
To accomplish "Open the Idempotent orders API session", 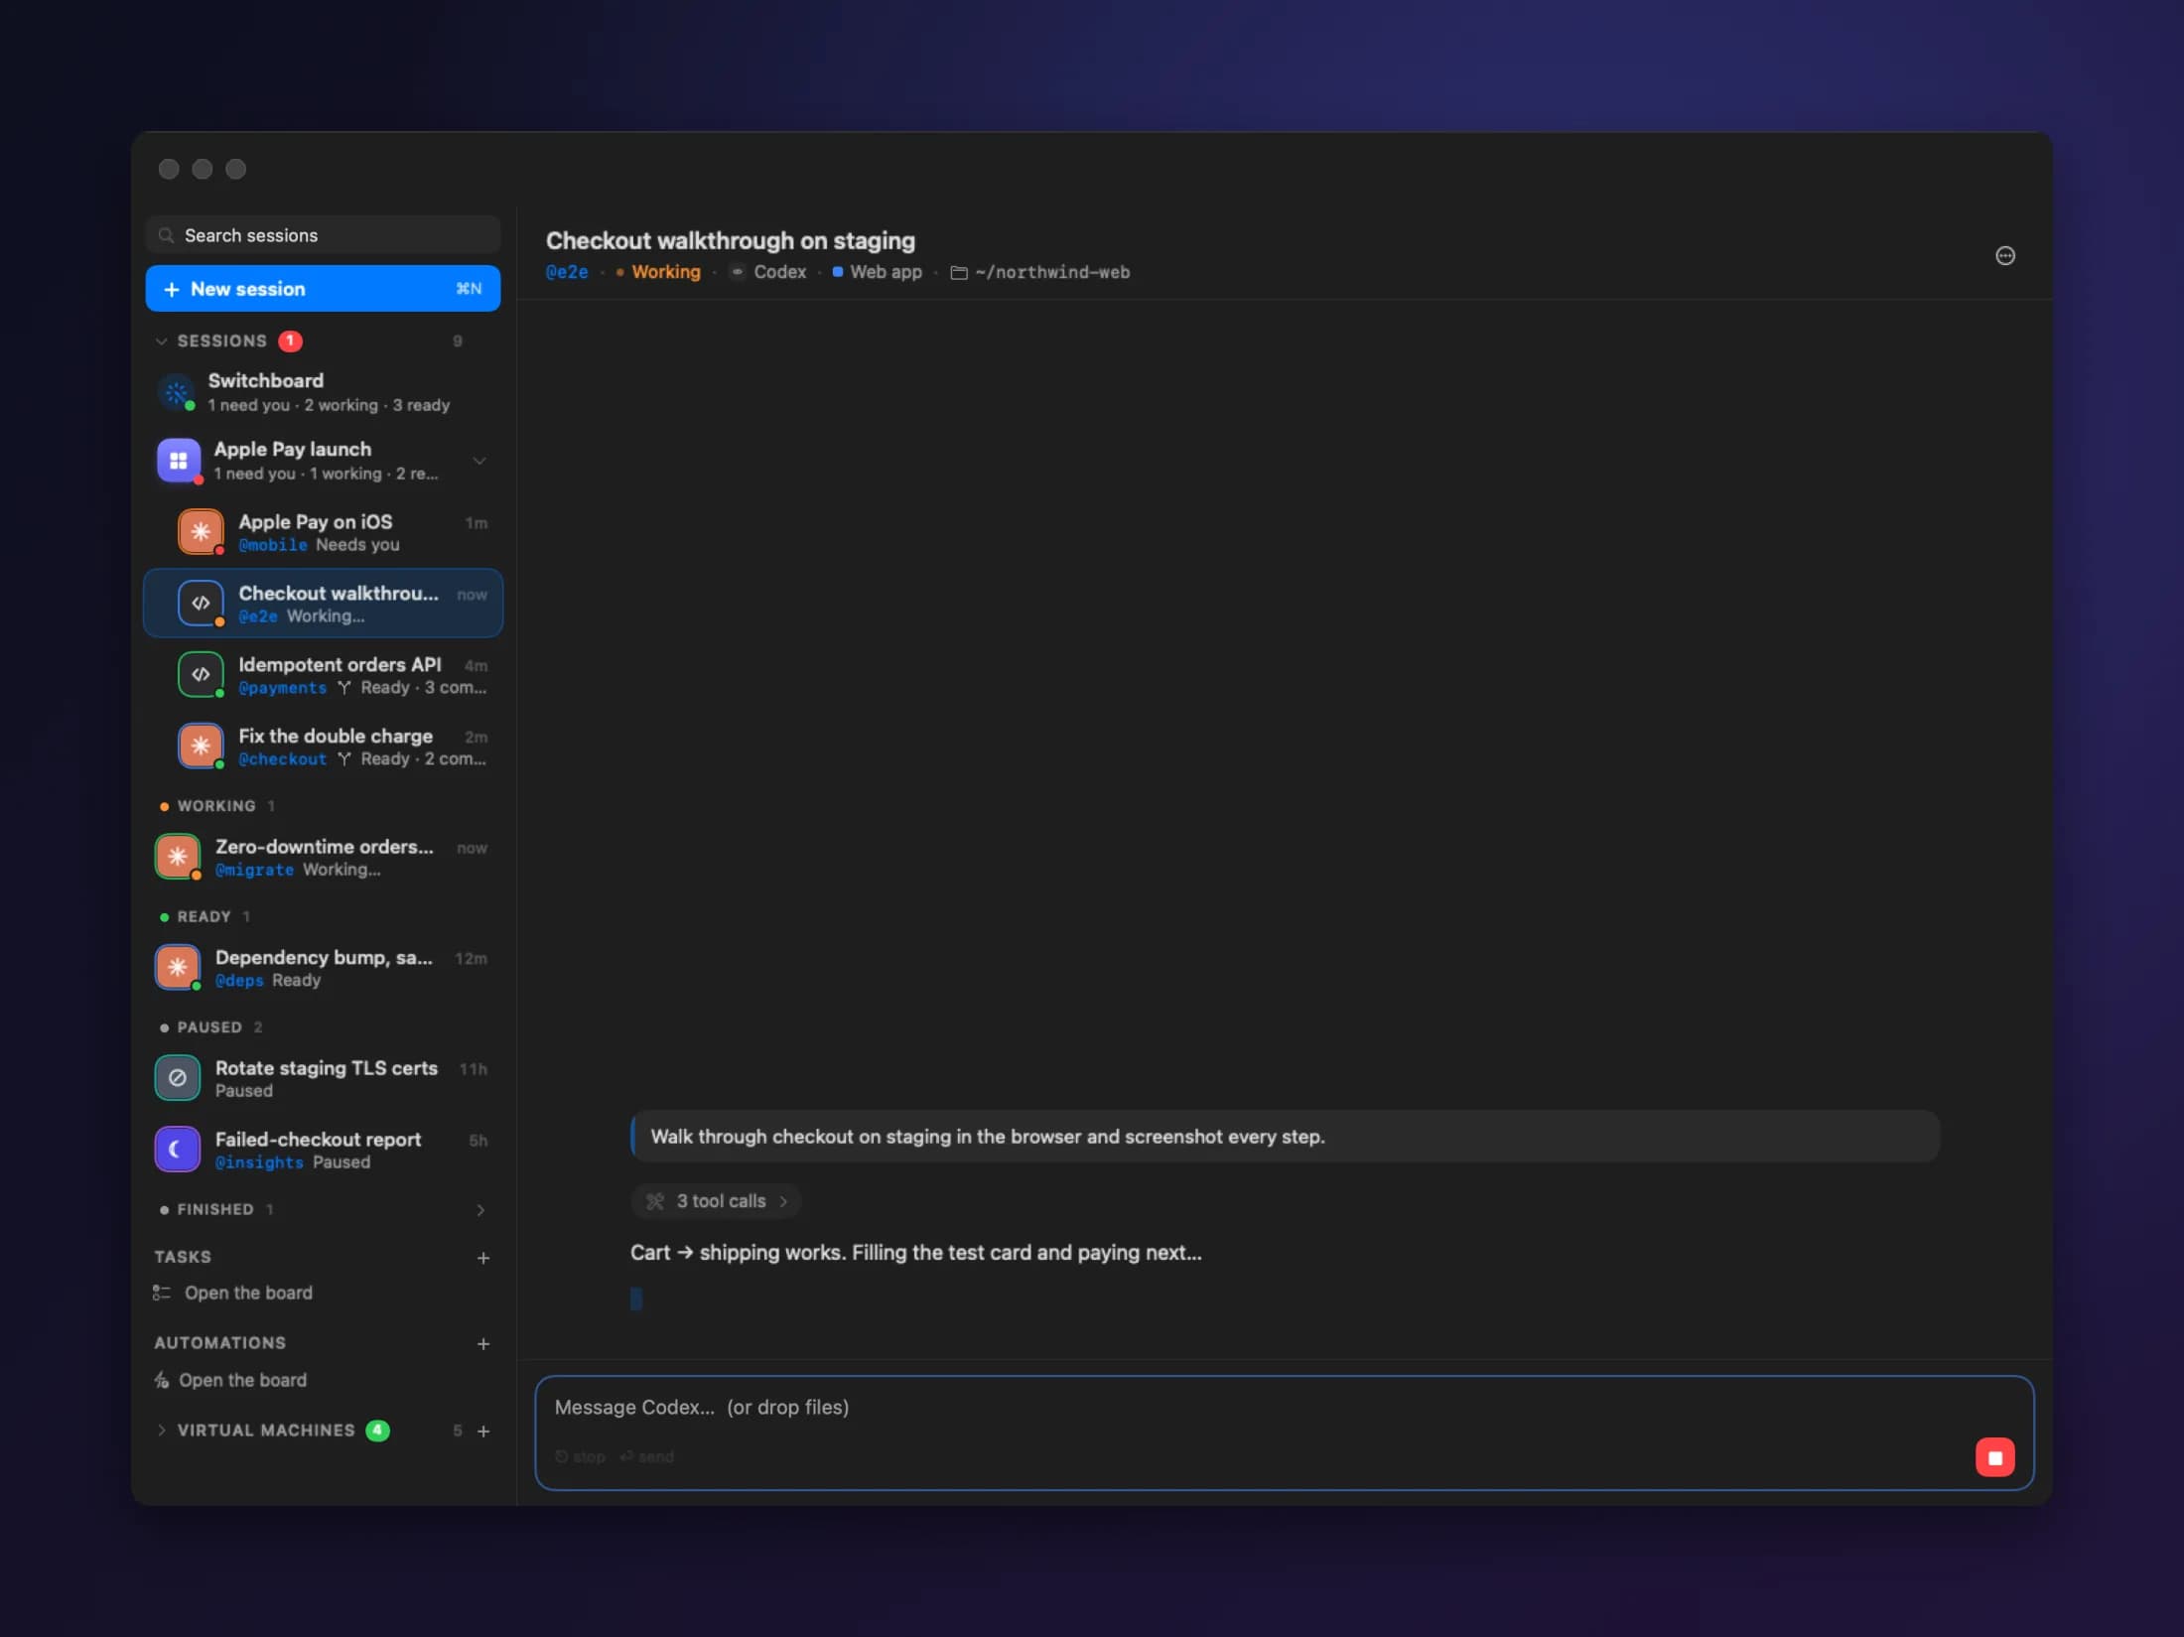I will [x=323, y=675].
